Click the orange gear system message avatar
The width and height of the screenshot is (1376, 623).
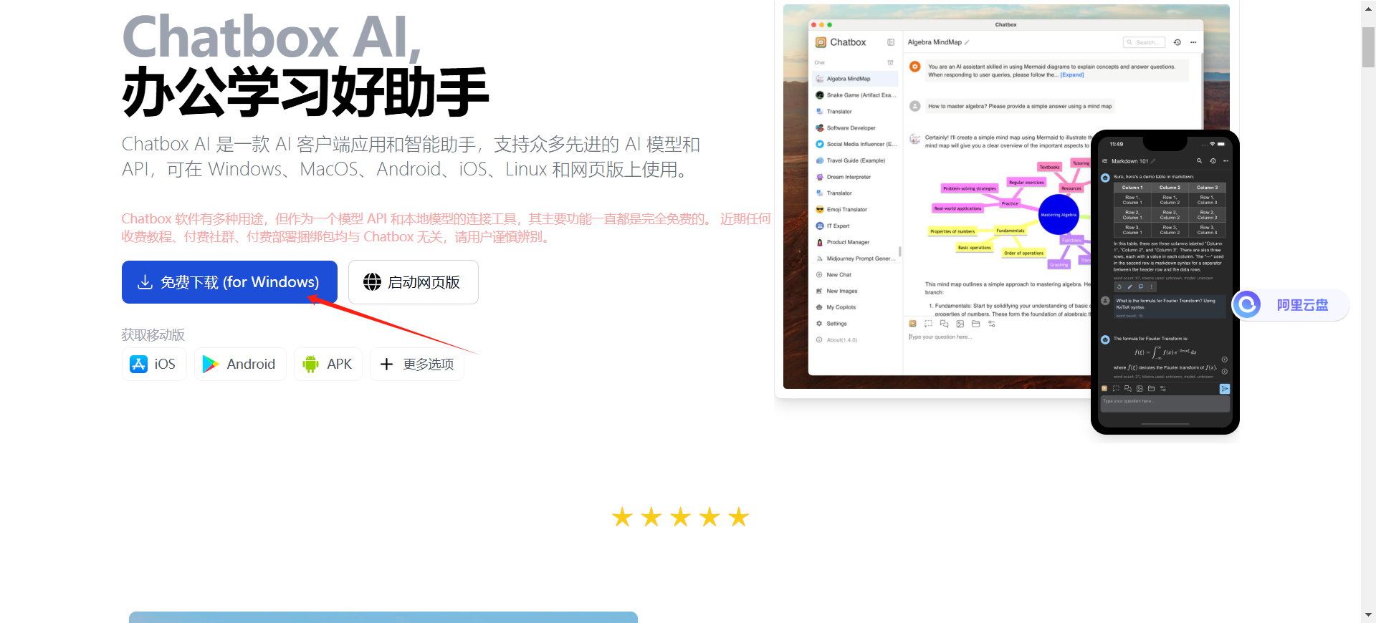coord(915,67)
